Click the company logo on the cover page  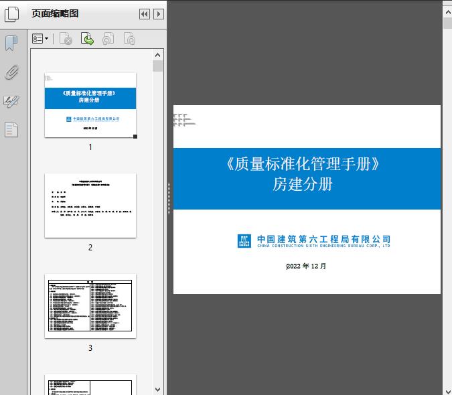(244, 241)
